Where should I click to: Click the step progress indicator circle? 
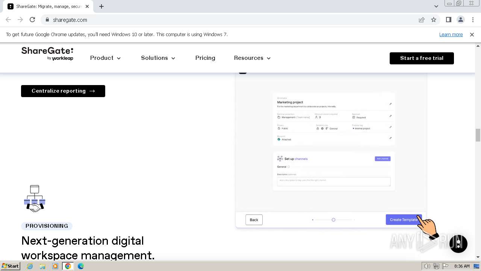(333, 220)
